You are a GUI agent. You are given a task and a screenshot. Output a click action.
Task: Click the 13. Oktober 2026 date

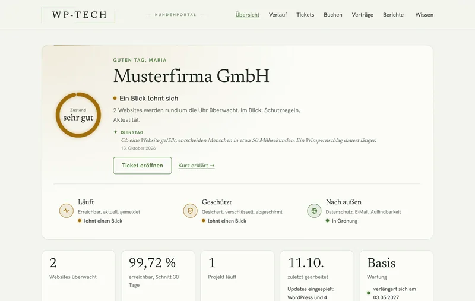138,148
